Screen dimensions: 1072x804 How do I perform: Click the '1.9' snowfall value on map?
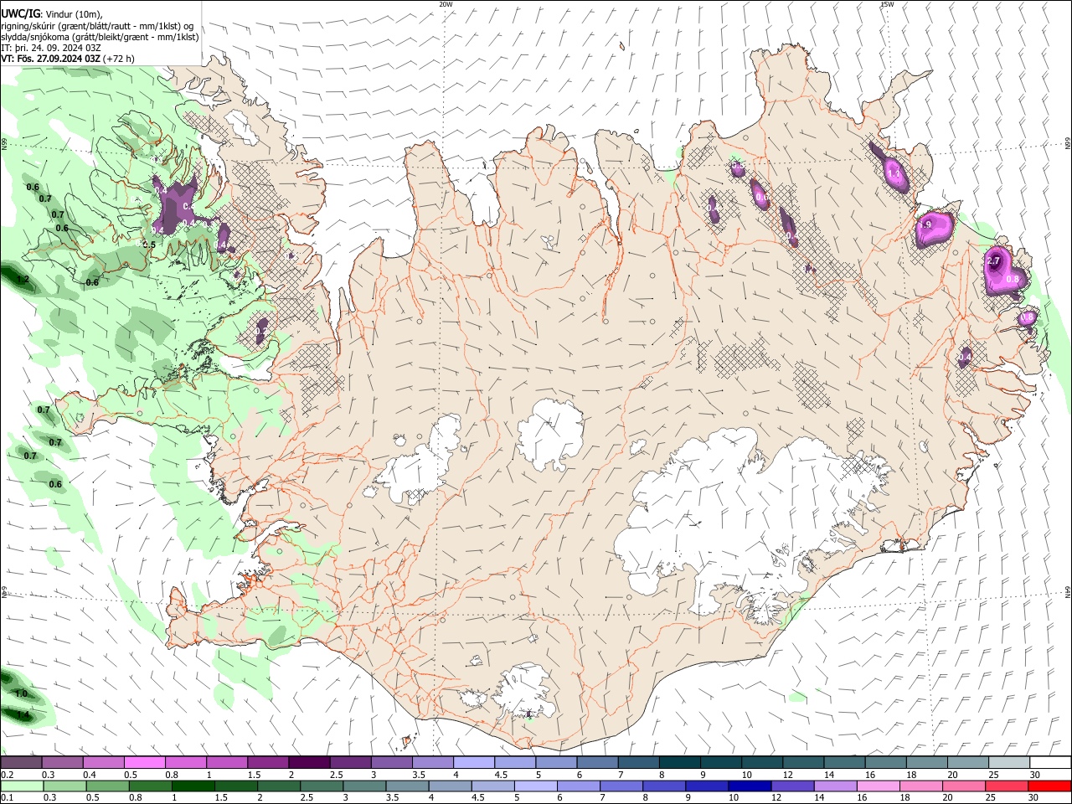(x=925, y=224)
